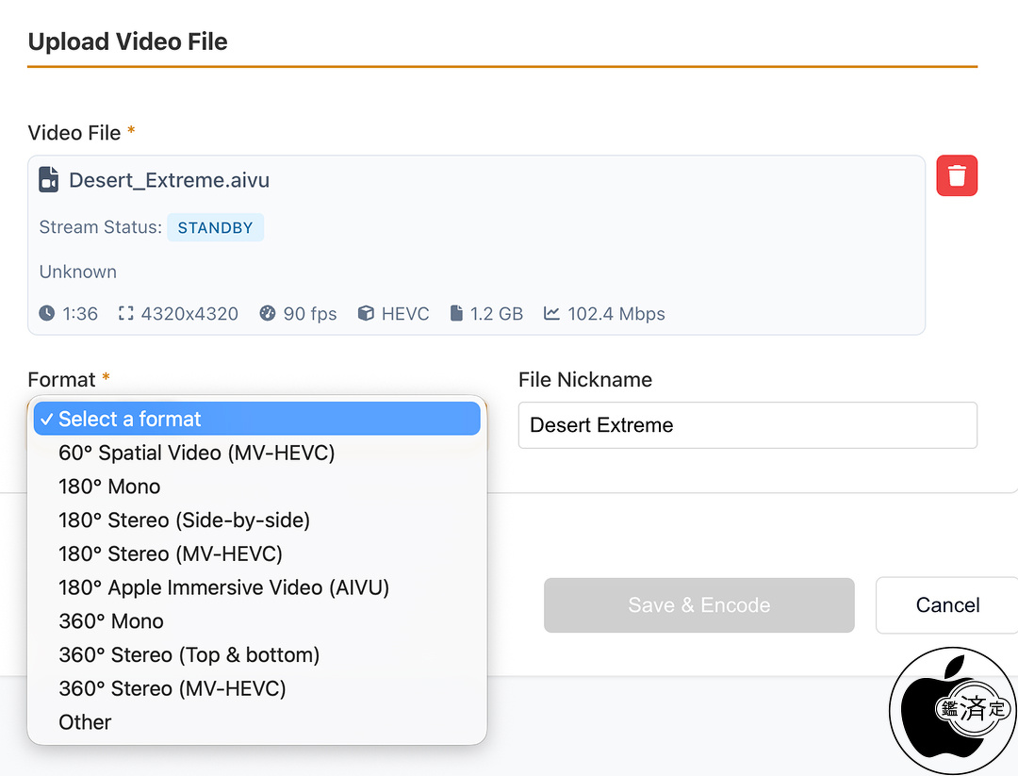
Task: Choose the checked 'Select a format' option
Action: pyautogui.click(x=256, y=420)
